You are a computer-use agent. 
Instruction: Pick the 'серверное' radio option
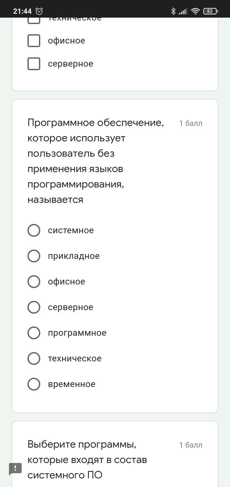[34, 307]
